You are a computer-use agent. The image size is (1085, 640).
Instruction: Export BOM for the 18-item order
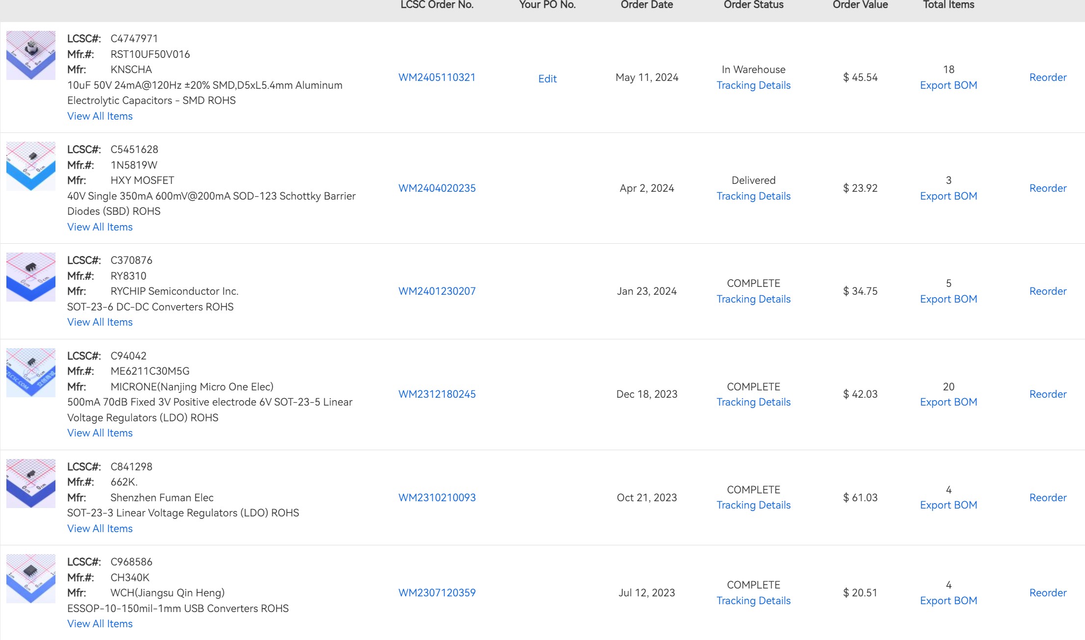pos(948,85)
